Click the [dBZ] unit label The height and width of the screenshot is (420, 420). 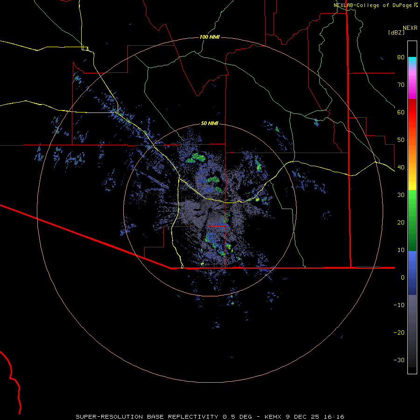[x=396, y=33]
